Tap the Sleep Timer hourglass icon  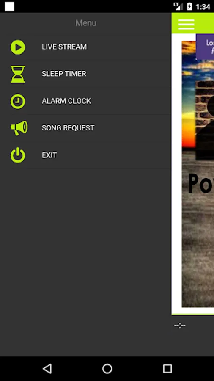pos(18,74)
